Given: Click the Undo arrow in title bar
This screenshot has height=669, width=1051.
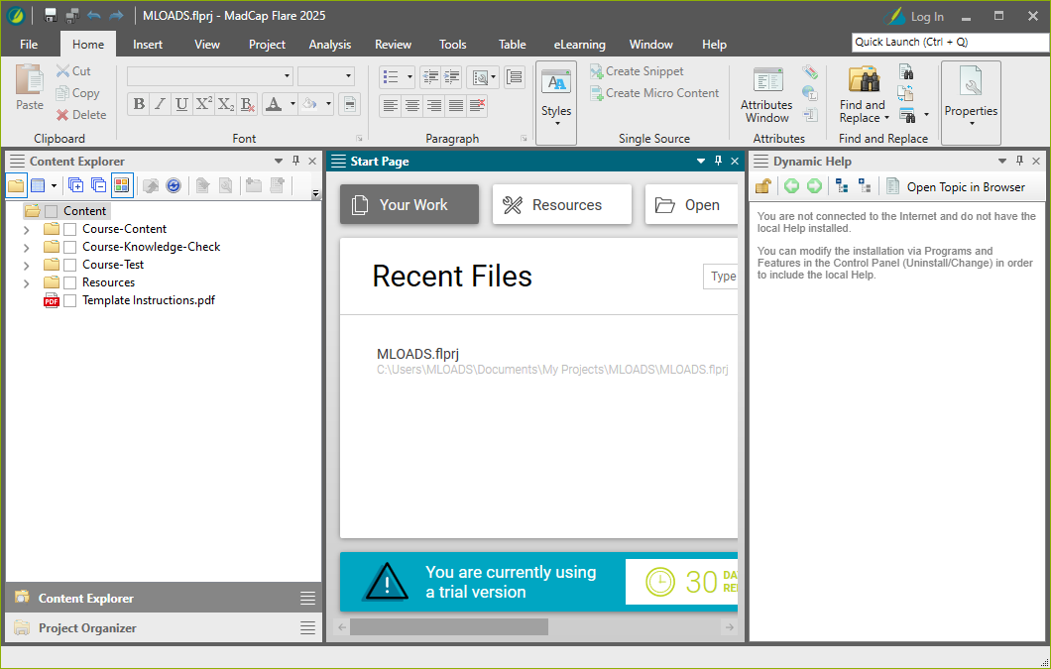Looking at the screenshot, I should [94, 16].
